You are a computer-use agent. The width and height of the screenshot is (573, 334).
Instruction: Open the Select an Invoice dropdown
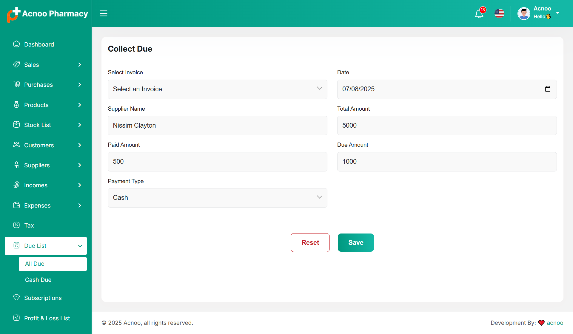[217, 89]
